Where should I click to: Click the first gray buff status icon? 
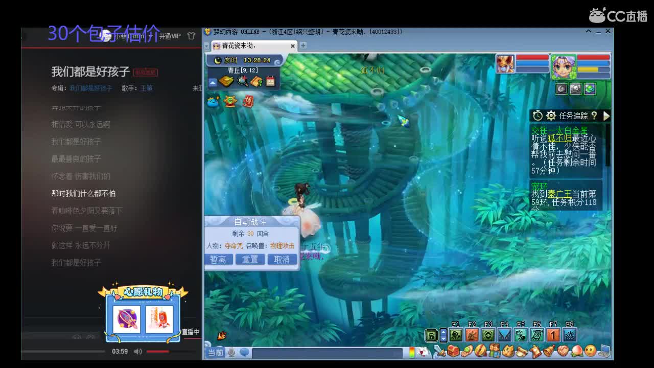click(x=562, y=89)
